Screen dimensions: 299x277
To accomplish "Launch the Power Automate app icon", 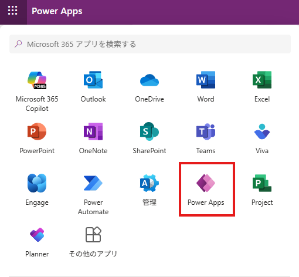I will (x=93, y=183).
